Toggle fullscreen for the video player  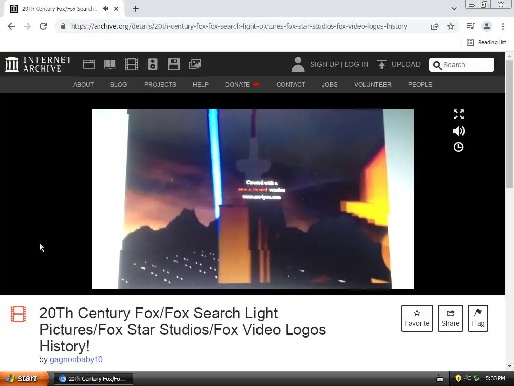(x=459, y=114)
